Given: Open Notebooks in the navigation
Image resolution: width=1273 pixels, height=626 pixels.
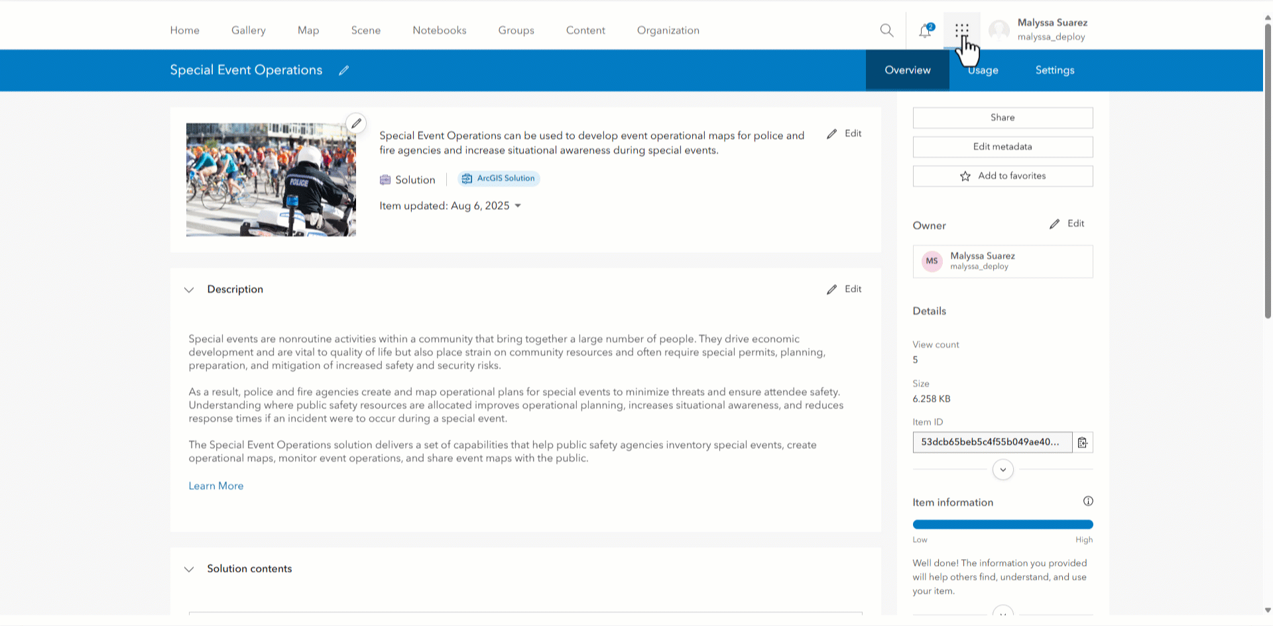Looking at the screenshot, I should [x=440, y=30].
